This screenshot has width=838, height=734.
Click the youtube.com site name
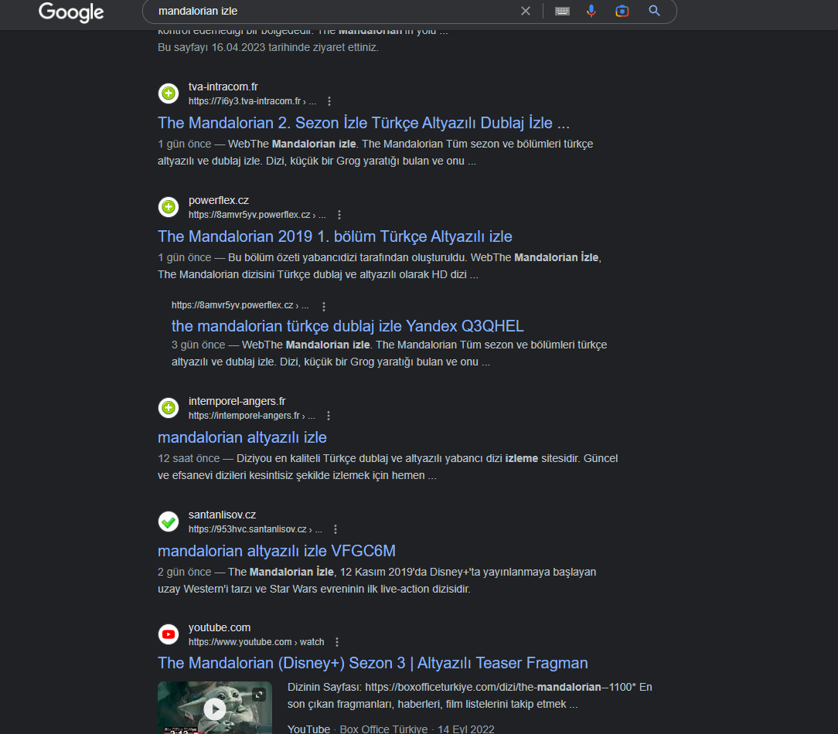pyautogui.click(x=219, y=627)
